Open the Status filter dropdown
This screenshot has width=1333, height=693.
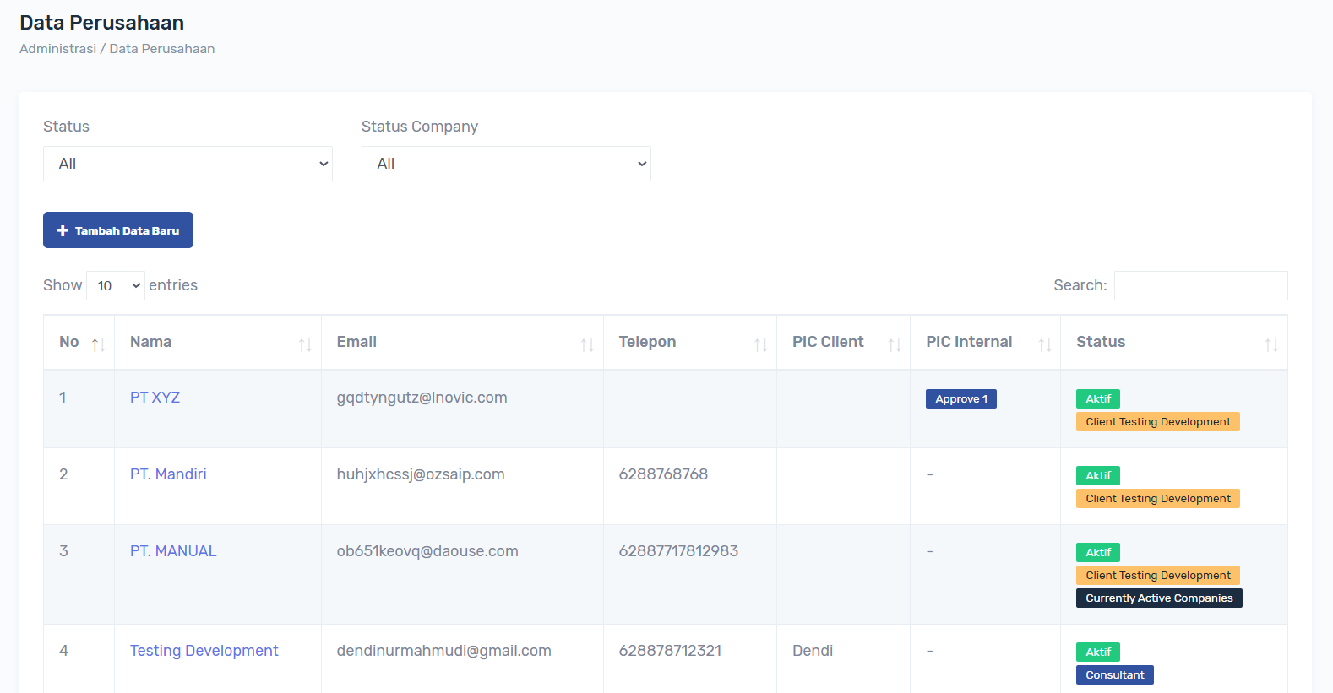click(x=188, y=164)
